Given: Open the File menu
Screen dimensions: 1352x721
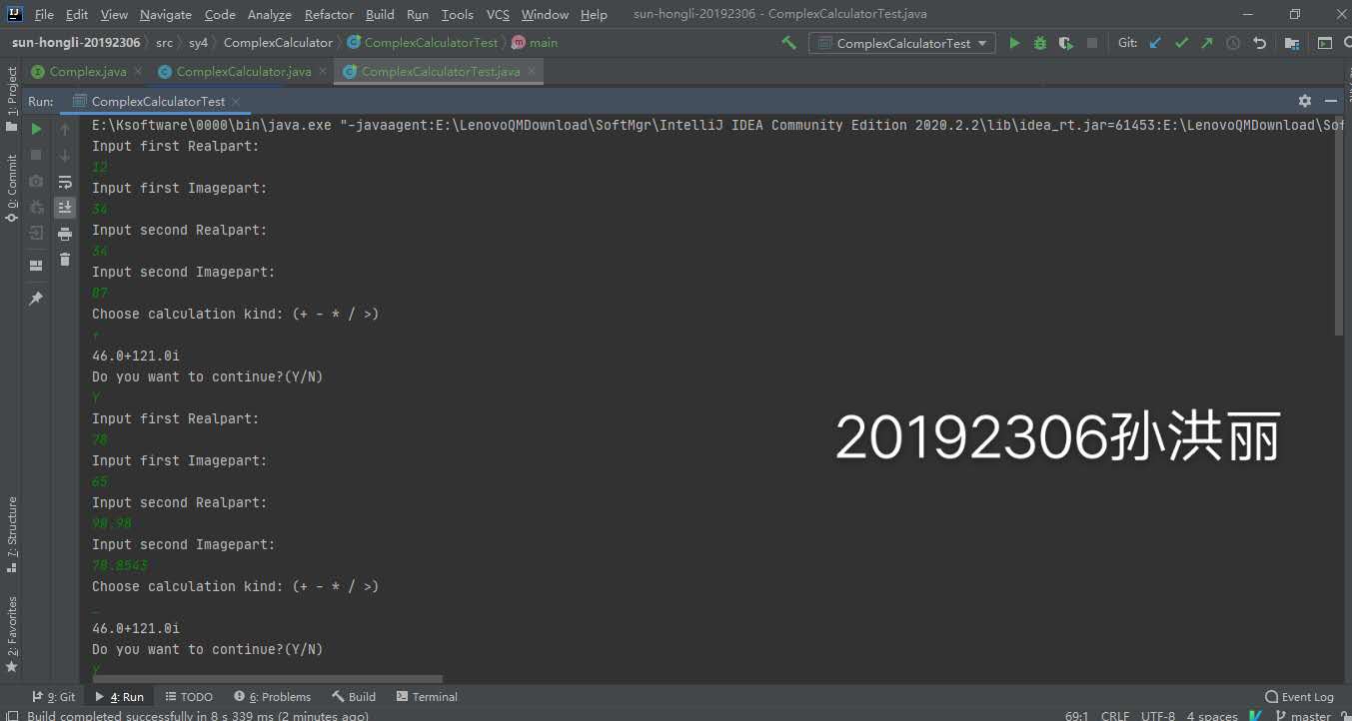Looking at the screenshot, I should click(44, 15).
